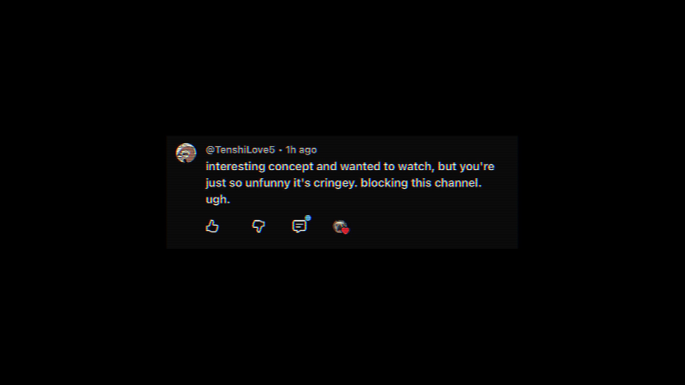685x385 pixels.
Task: Click the word "interesting" in the comment
Action: 235,167
